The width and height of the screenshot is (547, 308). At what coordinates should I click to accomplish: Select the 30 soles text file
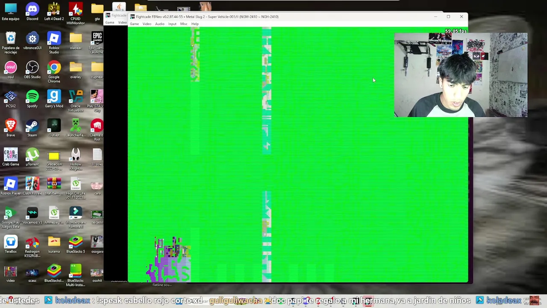point(97,157)
